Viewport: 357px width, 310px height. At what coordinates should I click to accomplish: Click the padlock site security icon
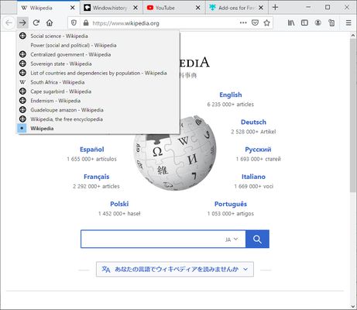(86, 23)
